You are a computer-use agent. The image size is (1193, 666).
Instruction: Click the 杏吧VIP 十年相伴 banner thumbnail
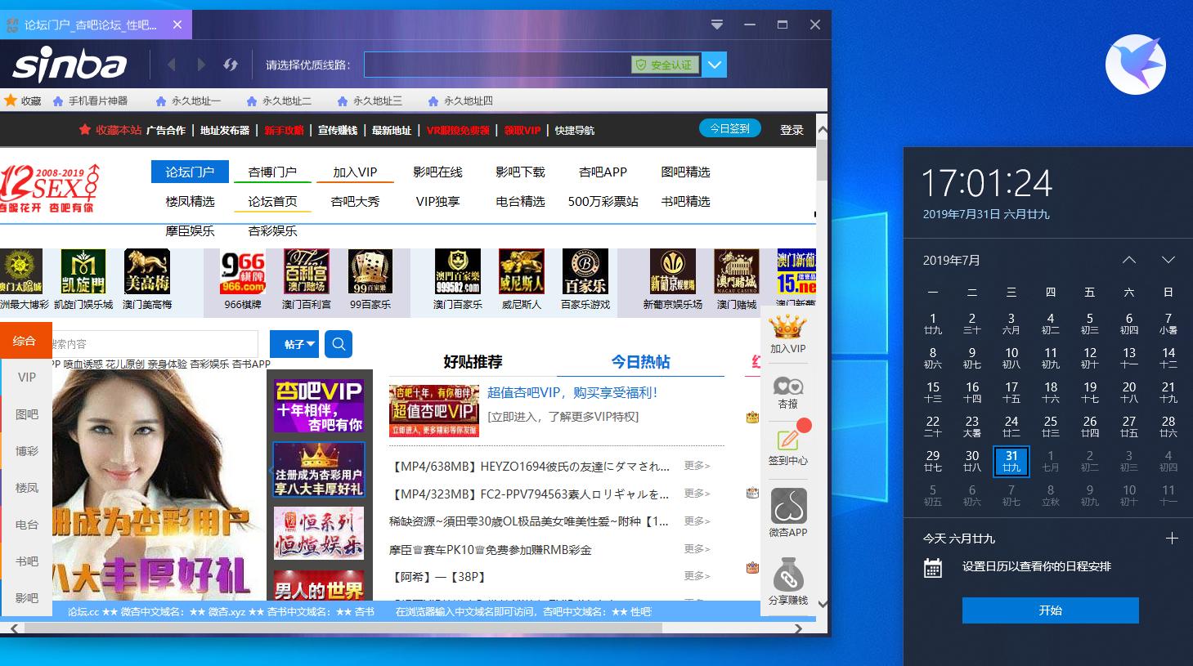[x=319, y=405]
